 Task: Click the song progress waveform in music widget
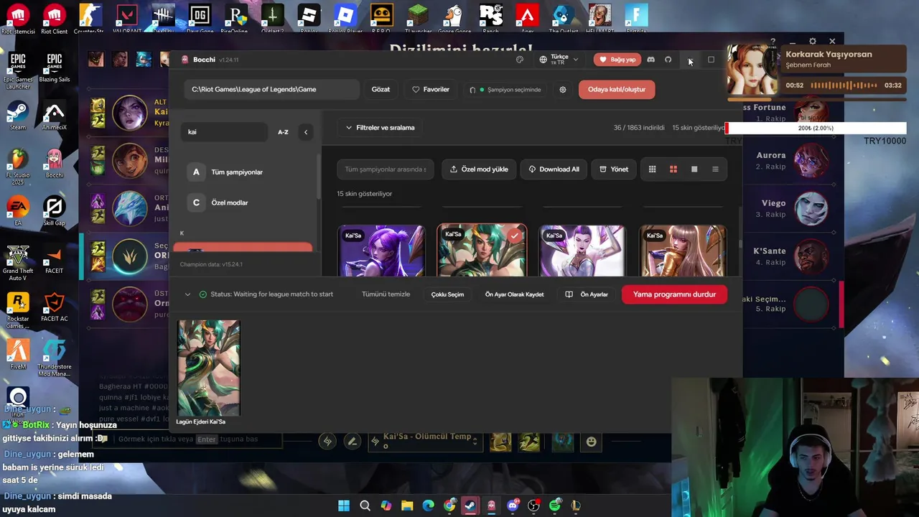[x=844, y=85]
